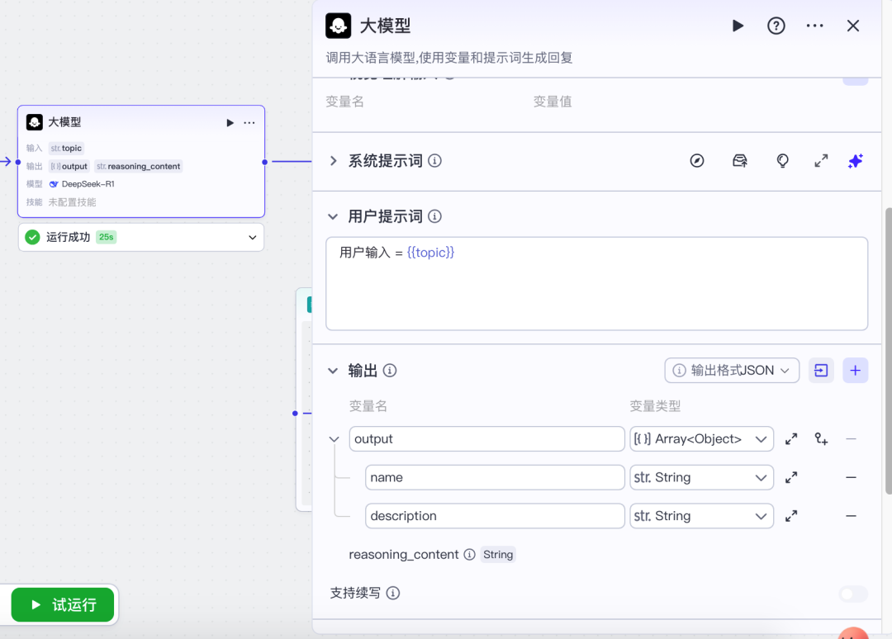The width and height of the screenshot is (892, 639).
Task: Click the 大模型 logo icon in panel header
Action: click(338, 26)
